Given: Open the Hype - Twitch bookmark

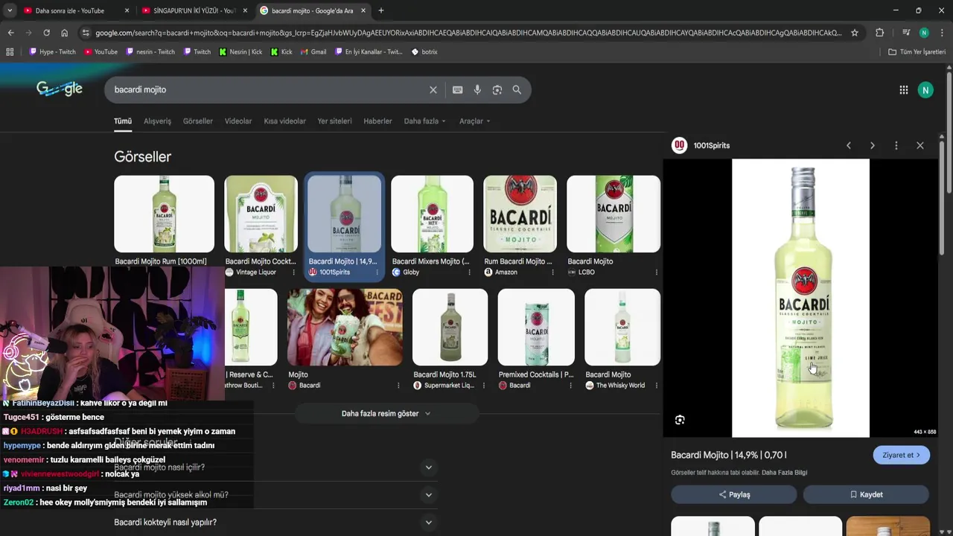Looking at the screenshot, I should (52, 52).
